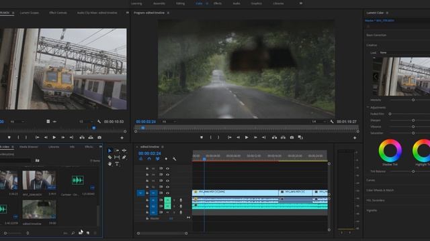
Task: Open the Lumetri Color panel menu
Action: pyautogui.click(x=387, y=13)
